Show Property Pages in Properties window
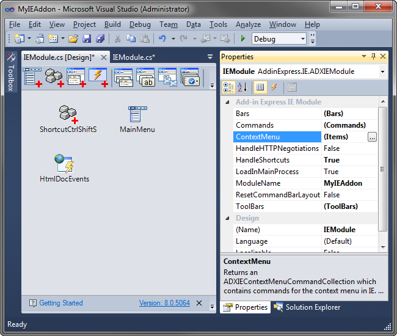397x336 pixels. 292,87
